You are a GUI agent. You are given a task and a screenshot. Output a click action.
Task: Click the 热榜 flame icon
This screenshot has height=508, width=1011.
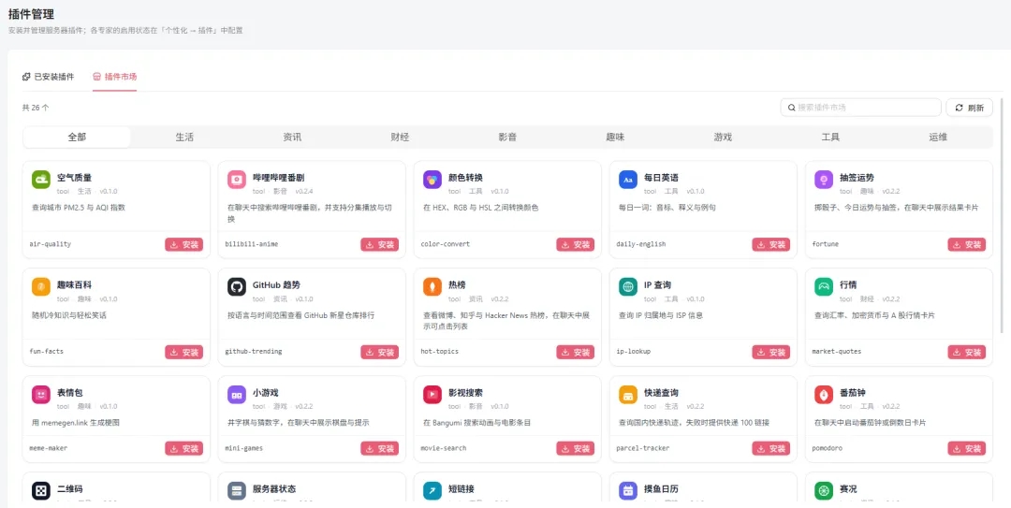(432, 287)
